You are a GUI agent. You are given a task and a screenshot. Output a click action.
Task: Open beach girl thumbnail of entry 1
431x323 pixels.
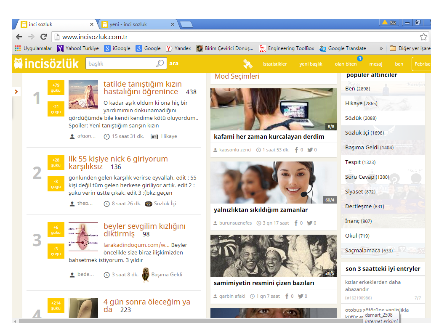point(83,95)
